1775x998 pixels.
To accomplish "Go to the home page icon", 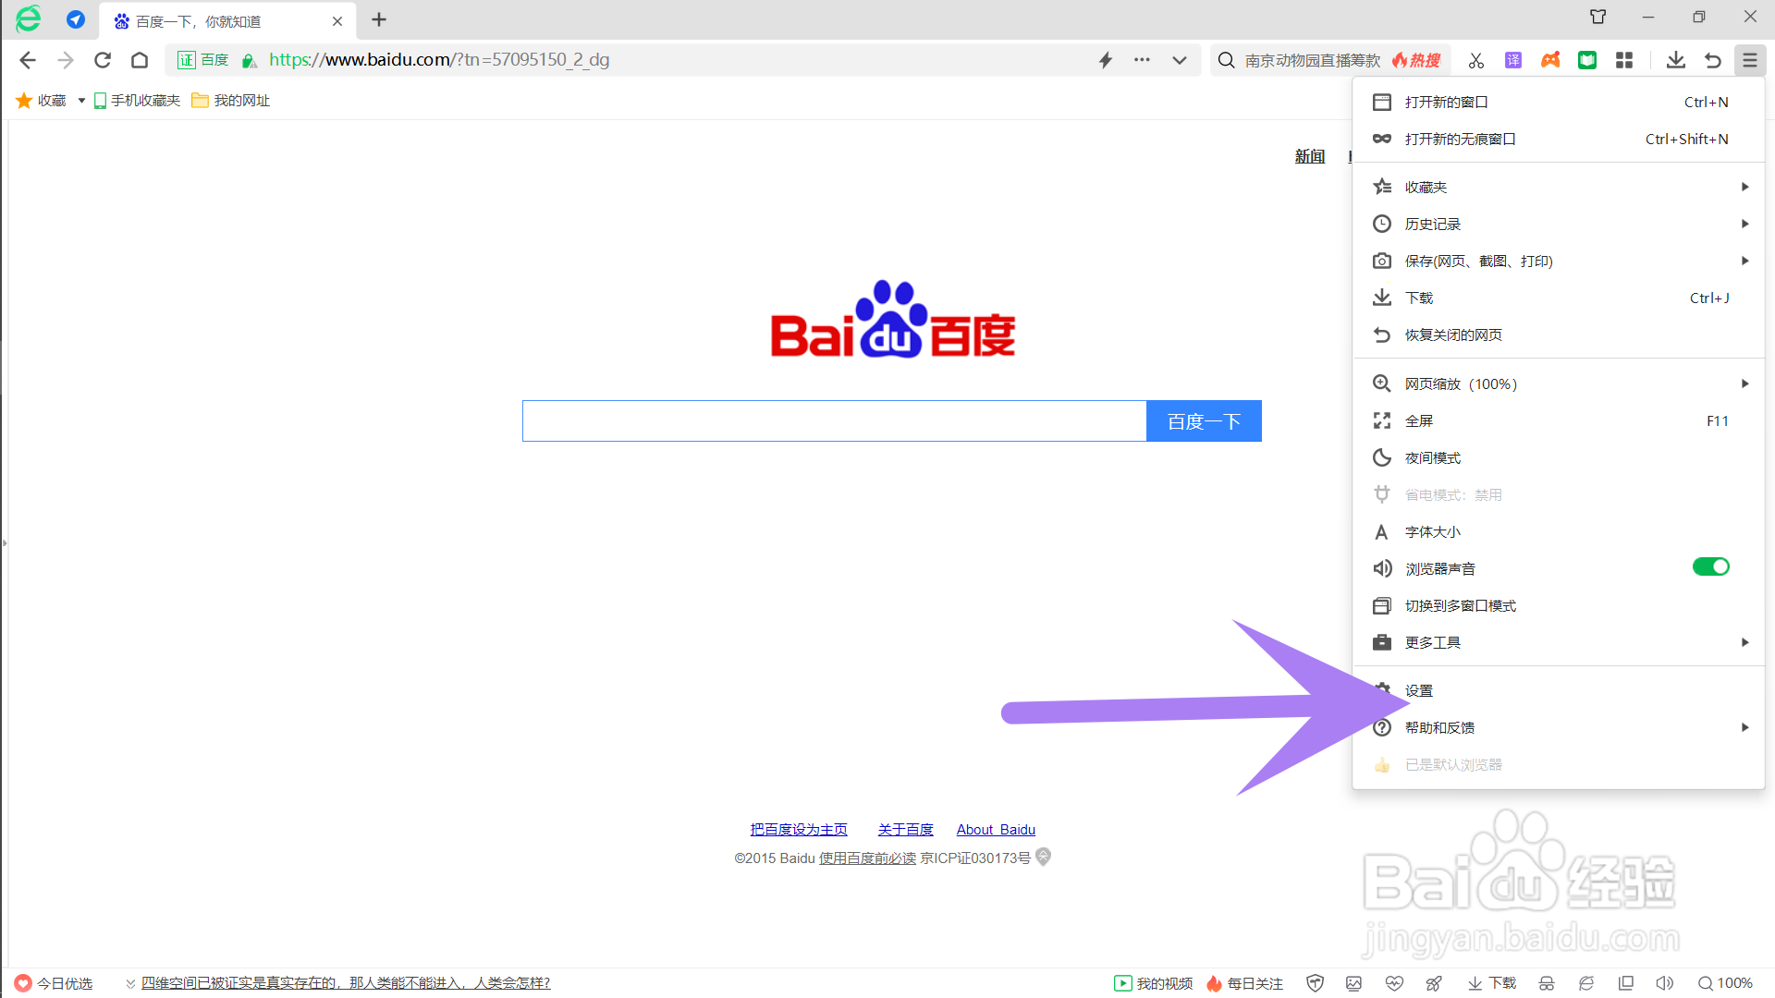I will point(140,60).
